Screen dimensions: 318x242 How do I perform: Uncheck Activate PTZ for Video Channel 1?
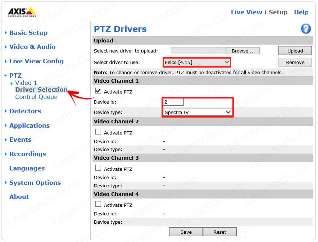tap(98, 91)
